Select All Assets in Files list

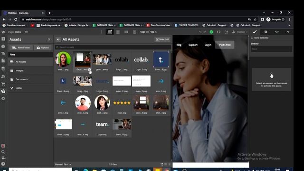(30, 62)
